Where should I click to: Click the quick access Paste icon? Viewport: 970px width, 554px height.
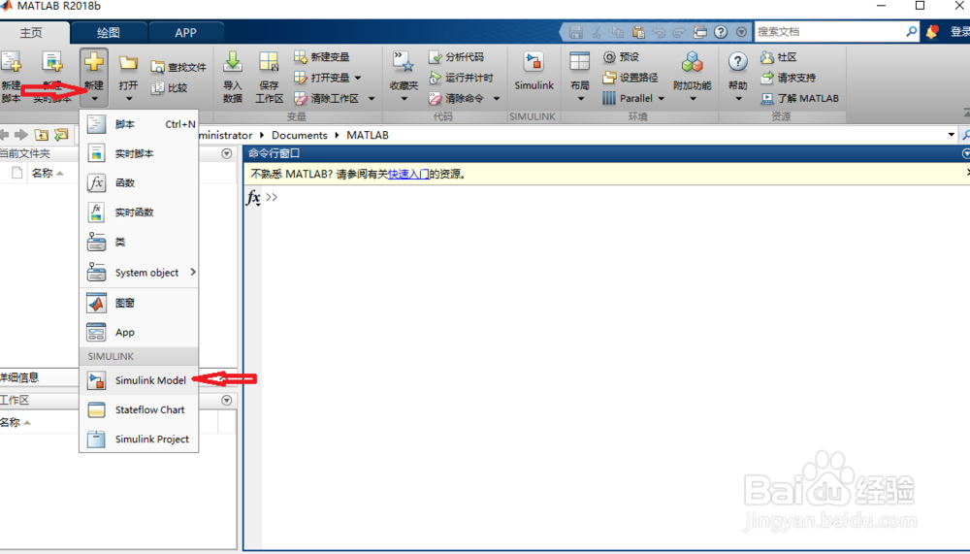(639, 32)
